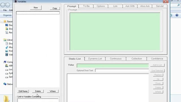
Task: Click the New variable button
Action: tap(36, 8)
